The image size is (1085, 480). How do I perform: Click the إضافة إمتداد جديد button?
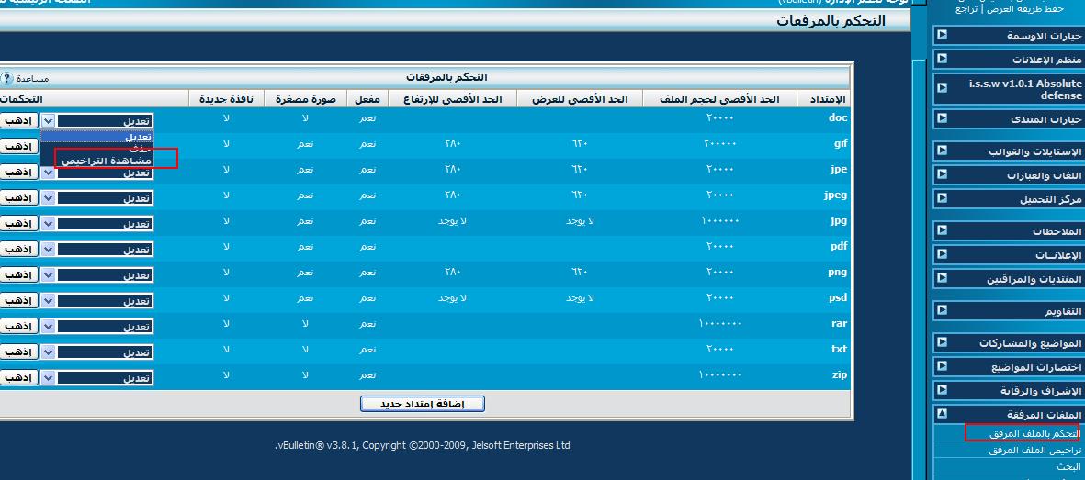coord(422,405)
